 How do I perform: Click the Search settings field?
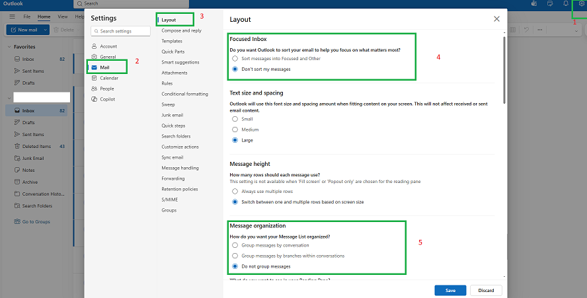coord(120,31)
